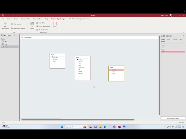Viewport: 186px width, 139px height.
Task: Click Clear Layout in ribbon
Action: pyautogui.click(x=16, y=24)
